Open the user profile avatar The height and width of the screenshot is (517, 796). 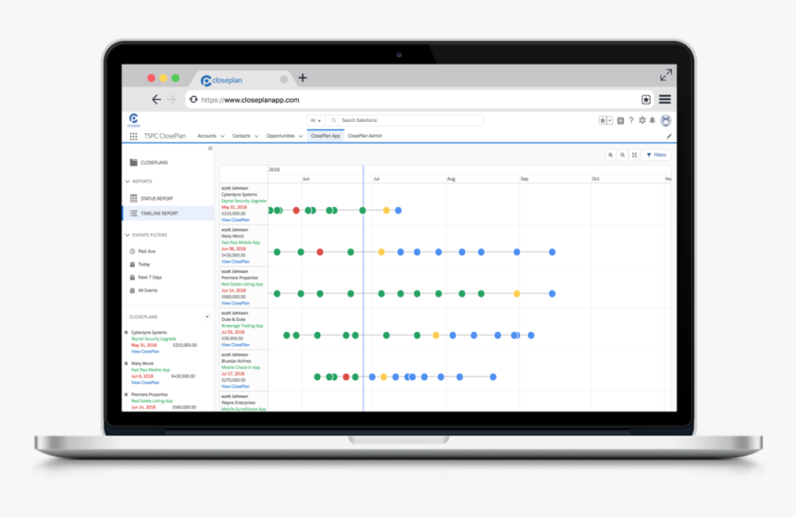point(665,120)
